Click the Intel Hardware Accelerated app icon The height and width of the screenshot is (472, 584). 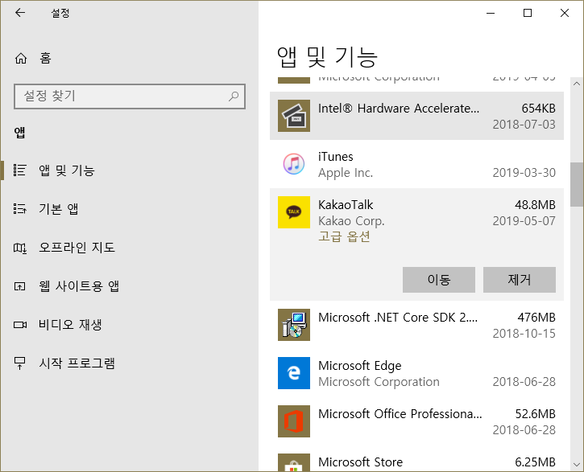coord(294,116)
